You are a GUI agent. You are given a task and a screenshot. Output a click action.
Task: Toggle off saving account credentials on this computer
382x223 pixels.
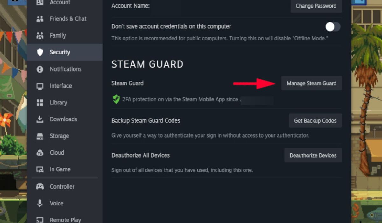[332, 27]
